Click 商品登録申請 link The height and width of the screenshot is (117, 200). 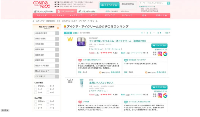point(128,4)
